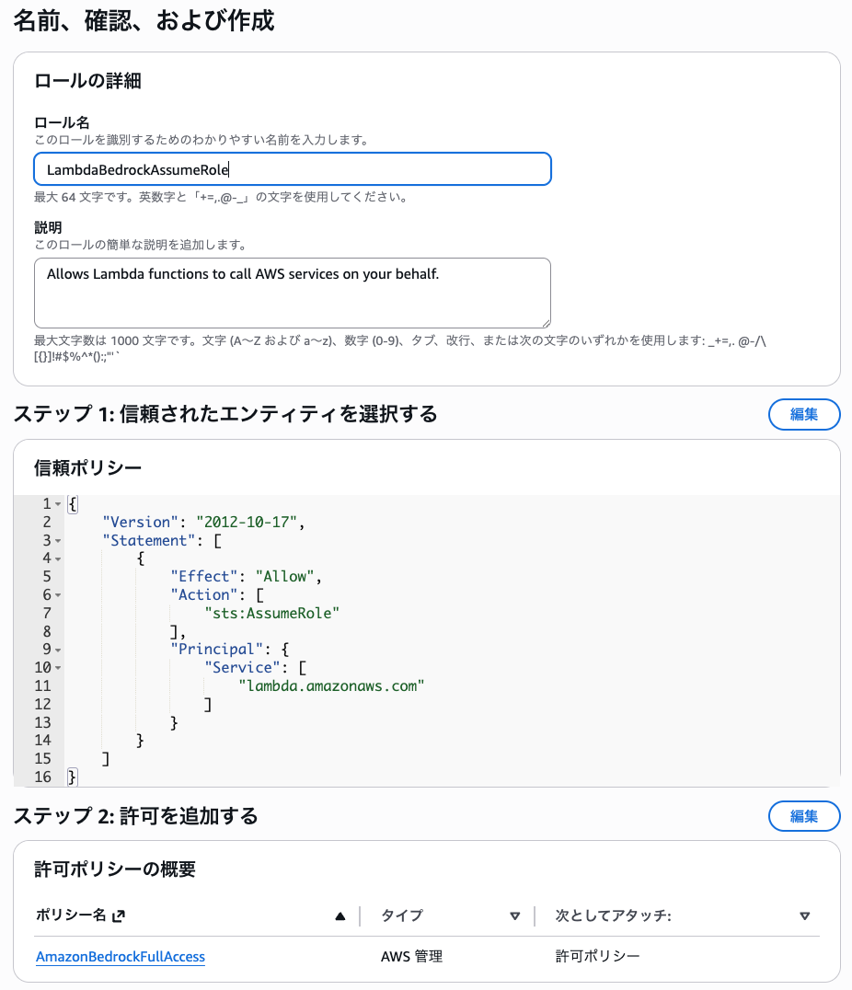Open the タイプ column filter dropdown
This screenshot has height=990, width=852.
(515, 915)
